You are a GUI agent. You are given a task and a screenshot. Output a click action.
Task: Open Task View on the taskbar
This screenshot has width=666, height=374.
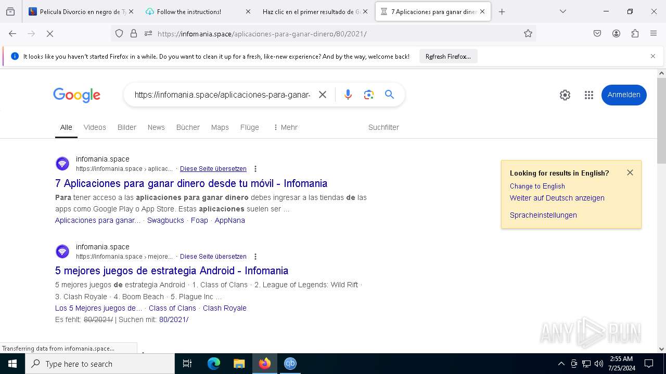(187, 364)
